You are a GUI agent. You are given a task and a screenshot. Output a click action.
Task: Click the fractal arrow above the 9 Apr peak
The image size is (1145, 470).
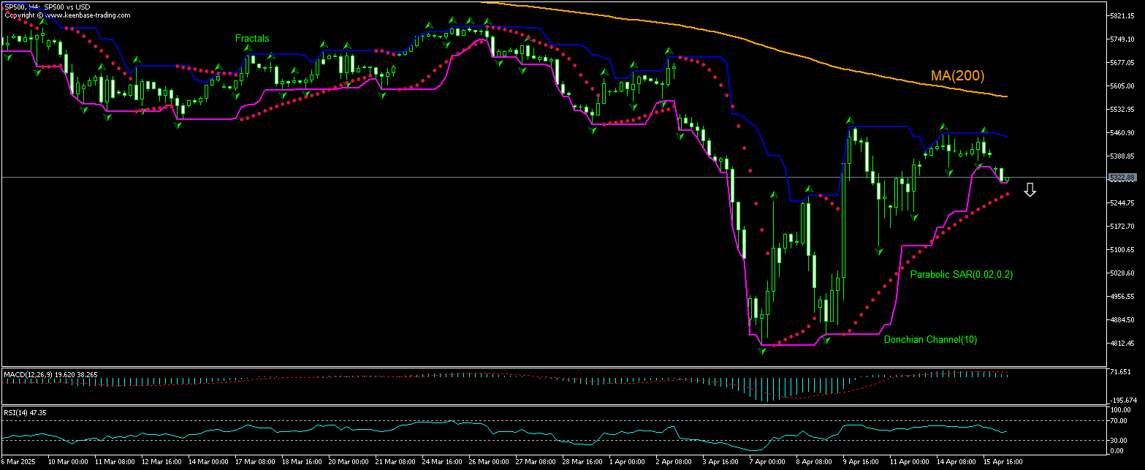click(850, 119)
